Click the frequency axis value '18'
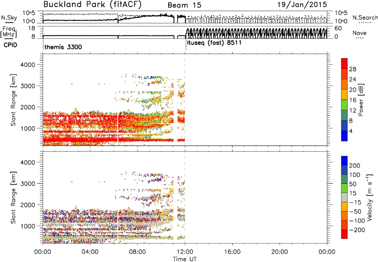Image resolution: width=378 pixels, height=262 pixels. [x=32, y=28]
